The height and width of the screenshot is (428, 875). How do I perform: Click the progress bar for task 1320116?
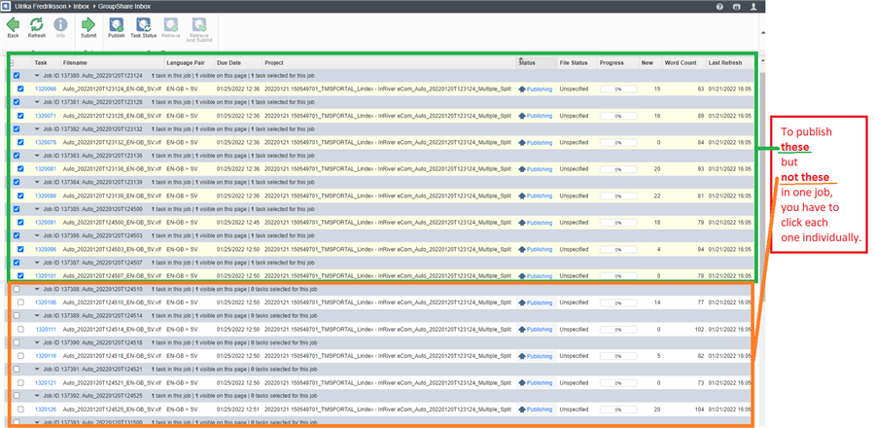(x=618, y=356)
